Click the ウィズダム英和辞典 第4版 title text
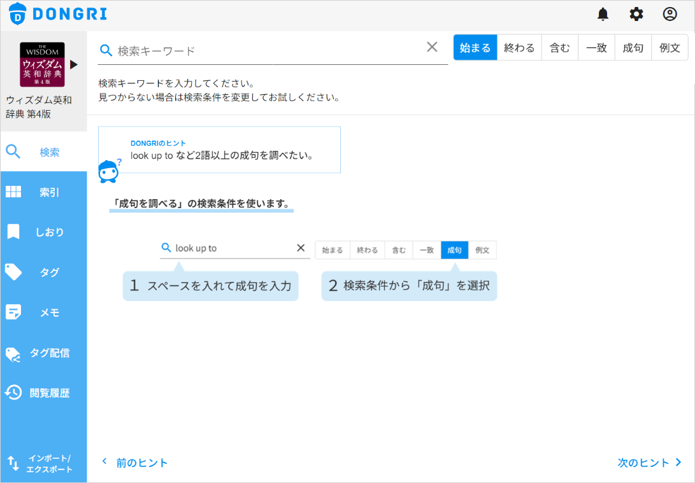The height and width of the screenshot is (483, 695). (x=39, y=107)
